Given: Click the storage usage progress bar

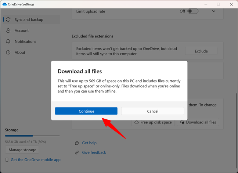Looking at the screenshot, I should tap(32, 136).
